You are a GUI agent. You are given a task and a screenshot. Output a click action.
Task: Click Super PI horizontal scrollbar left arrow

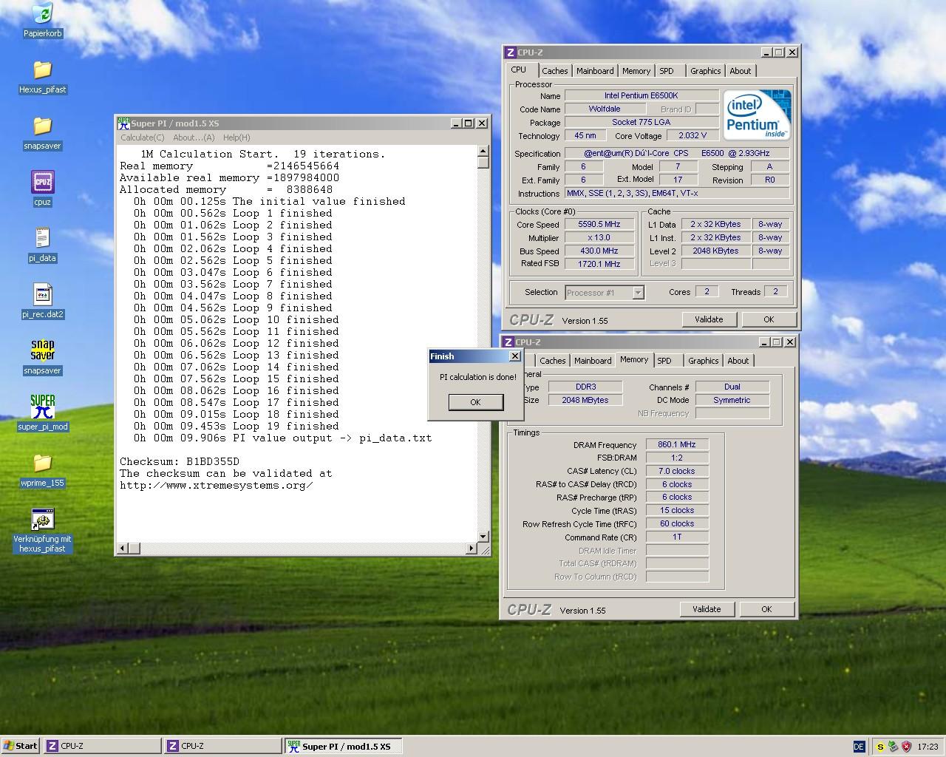click(123, 549)
